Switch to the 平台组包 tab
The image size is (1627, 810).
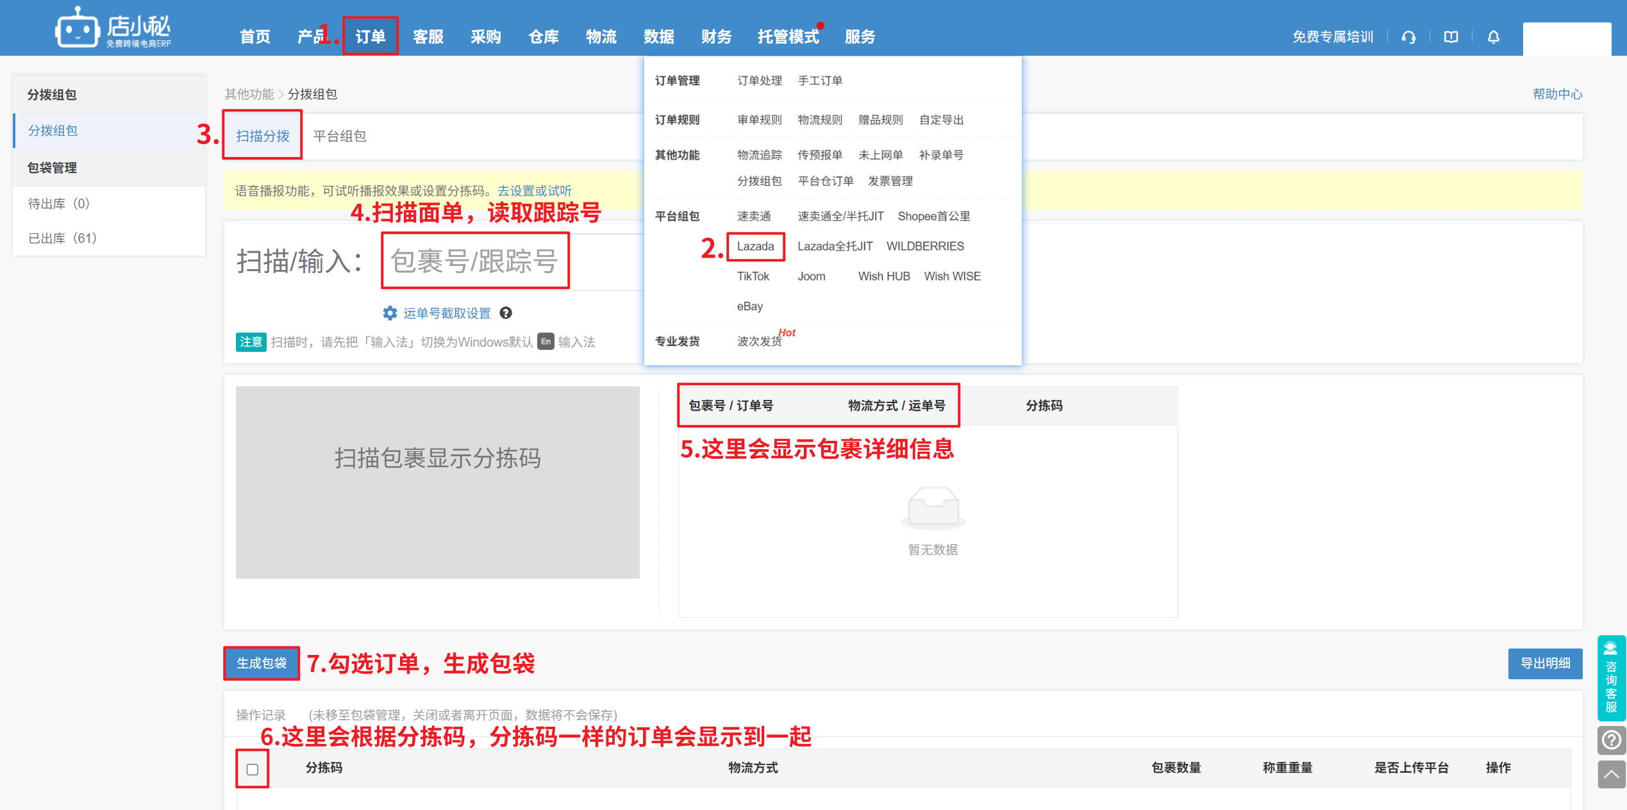pos(339,136)
